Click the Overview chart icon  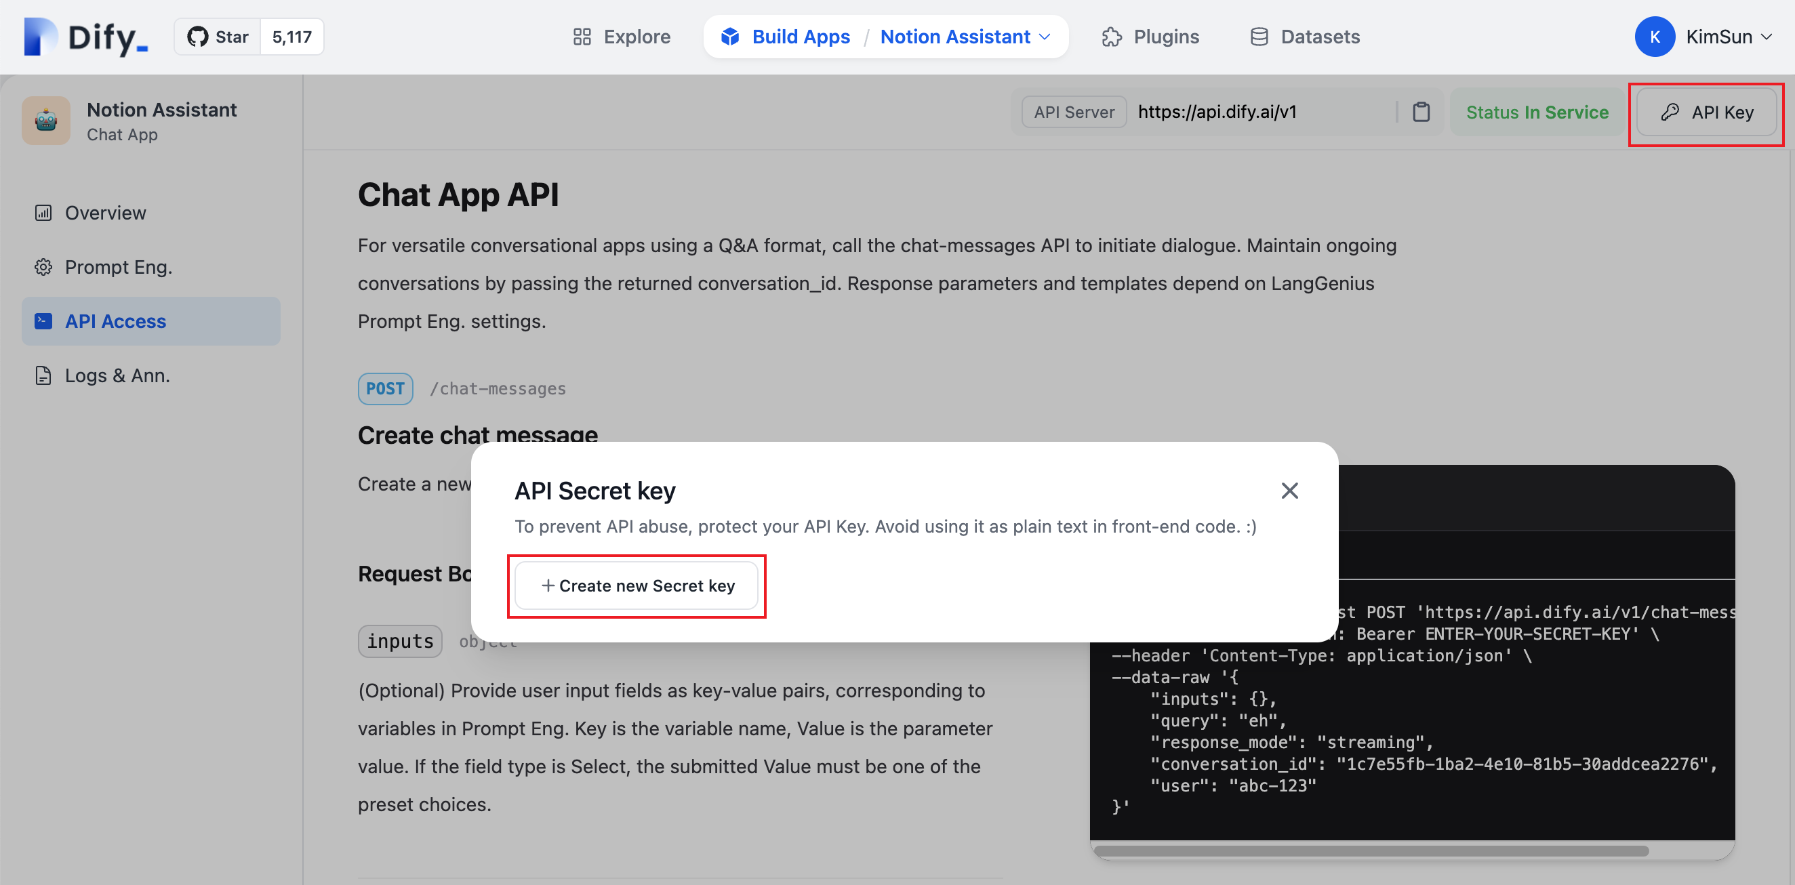click(x=43, y=213)
